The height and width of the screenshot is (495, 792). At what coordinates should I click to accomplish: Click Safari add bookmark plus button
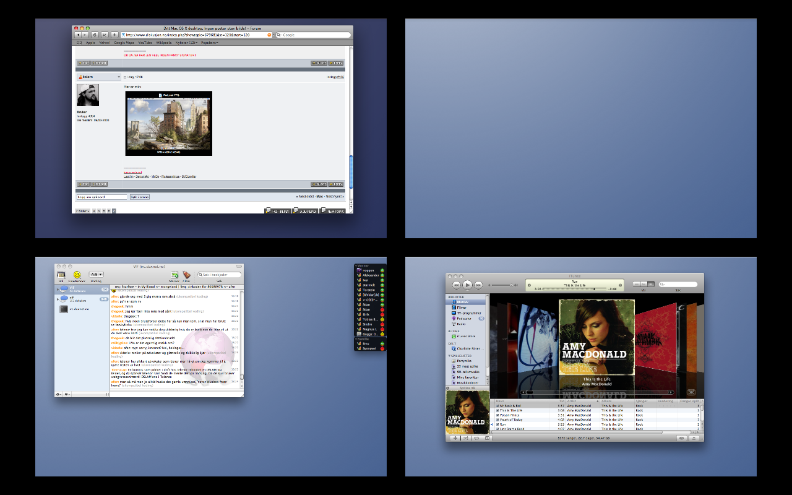114,35
